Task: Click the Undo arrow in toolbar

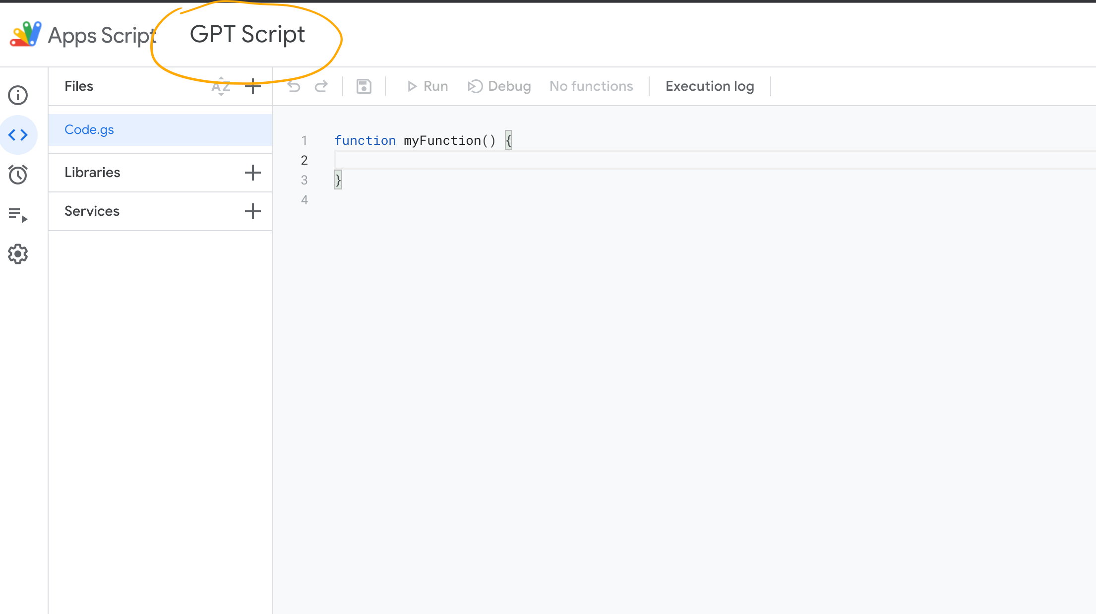Action: tap(294, 86)
